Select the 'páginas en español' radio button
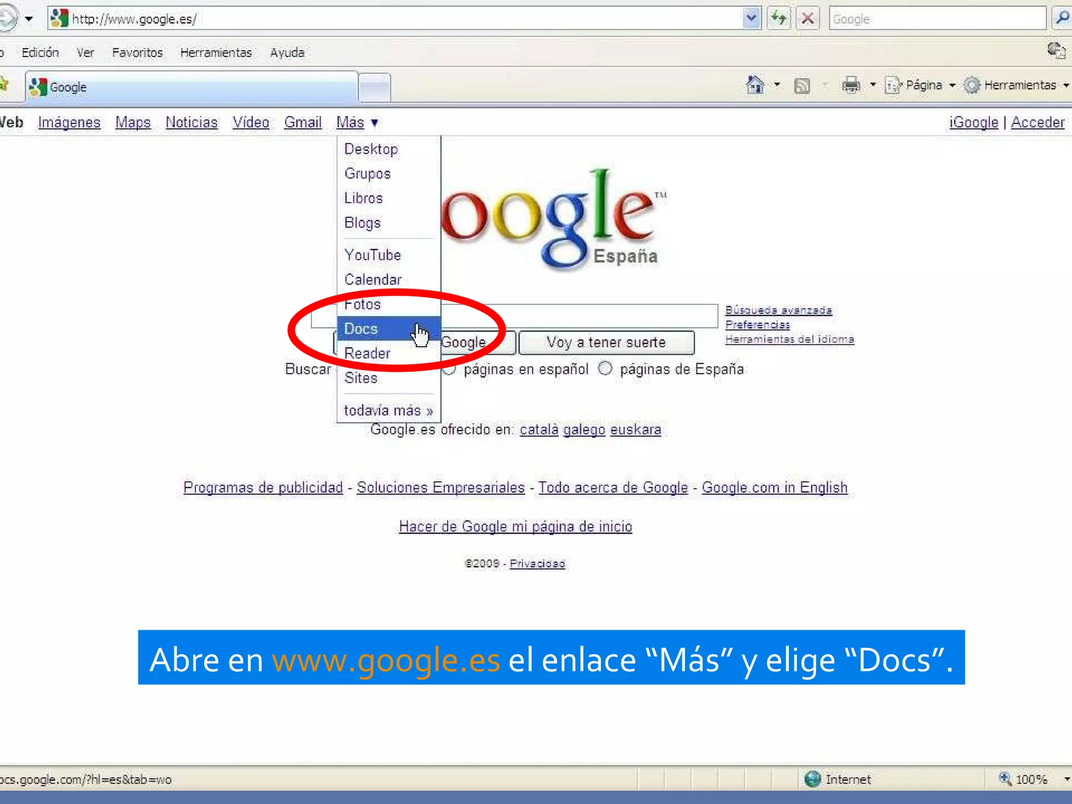The image size is (1072, 804). coord(449,369)
